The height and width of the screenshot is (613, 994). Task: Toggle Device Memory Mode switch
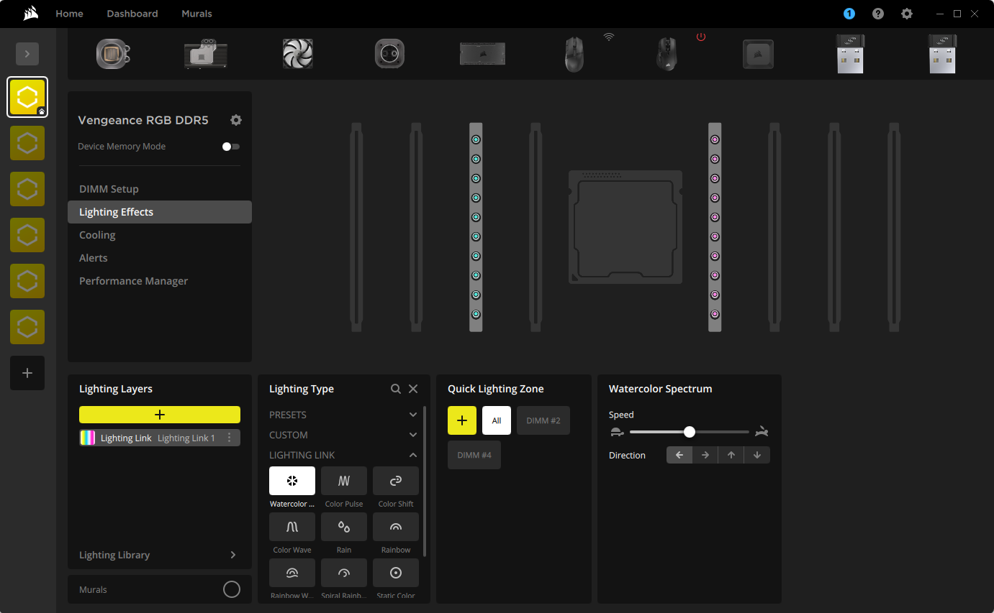[231, 147]
